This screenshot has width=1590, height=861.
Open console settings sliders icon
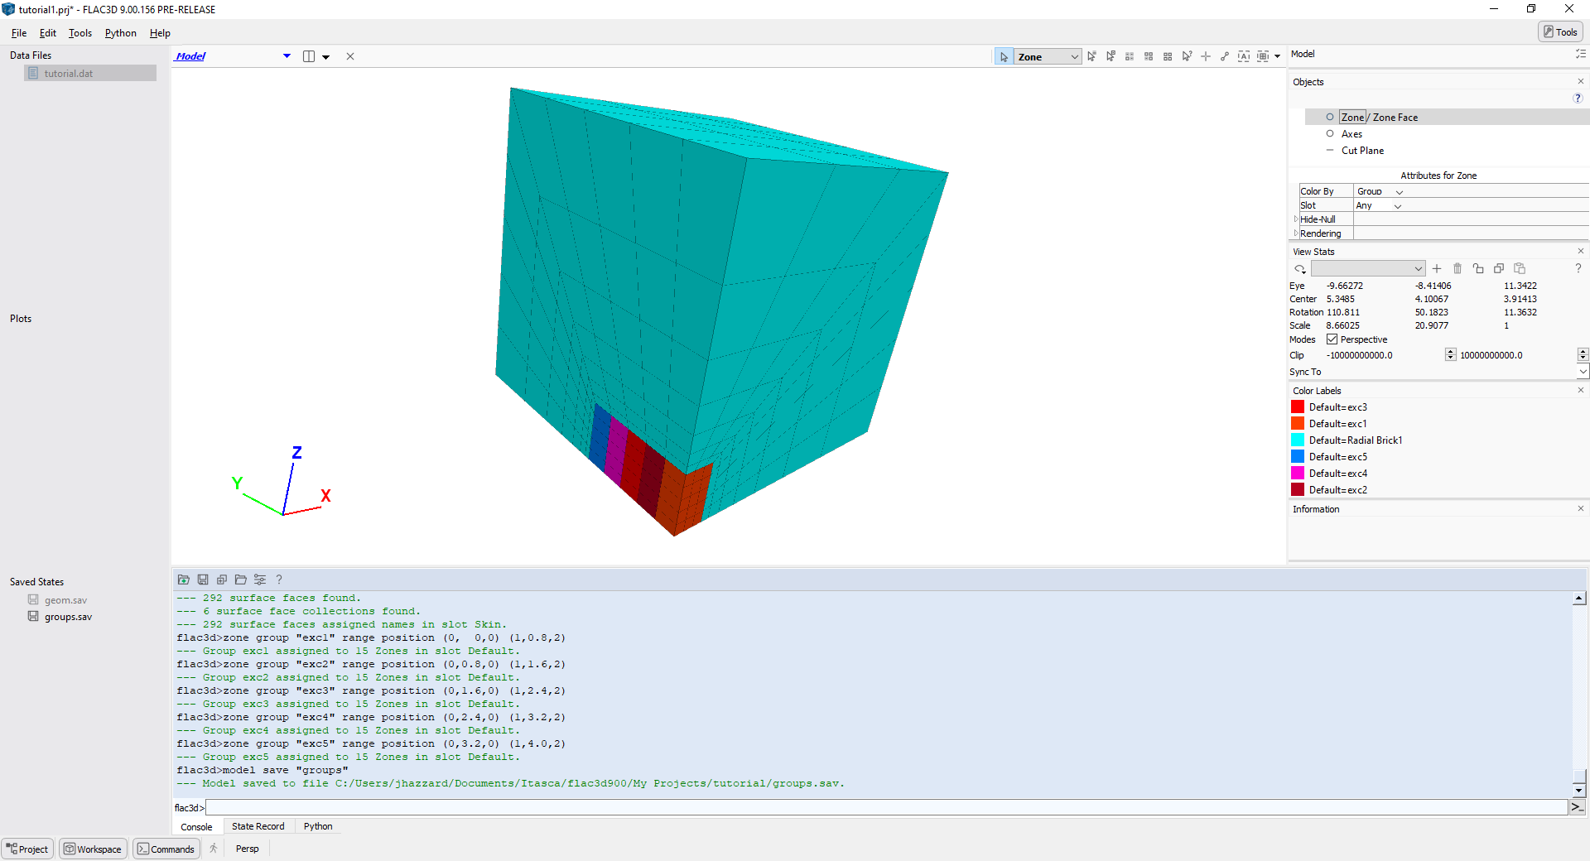pos(260,580)
